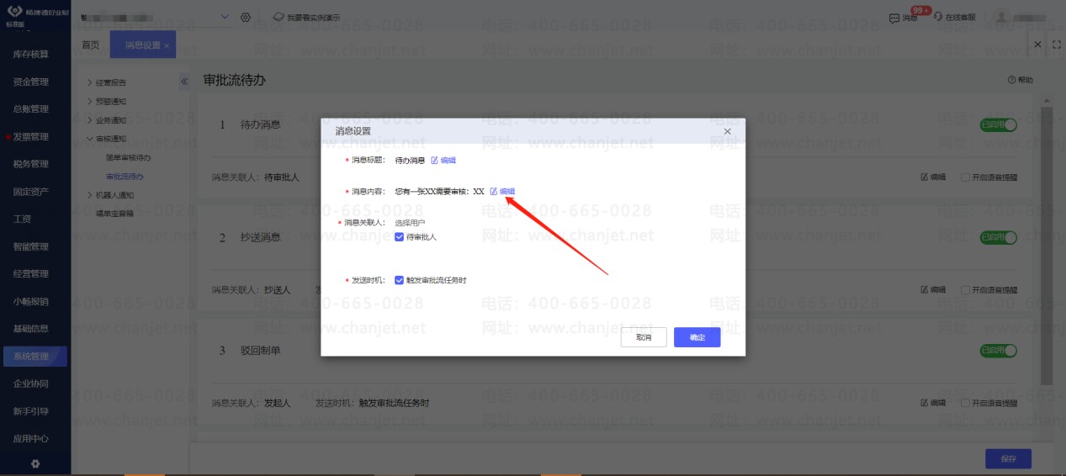Collapse the notification tree with the double chevron

click(x=184, y=82)
